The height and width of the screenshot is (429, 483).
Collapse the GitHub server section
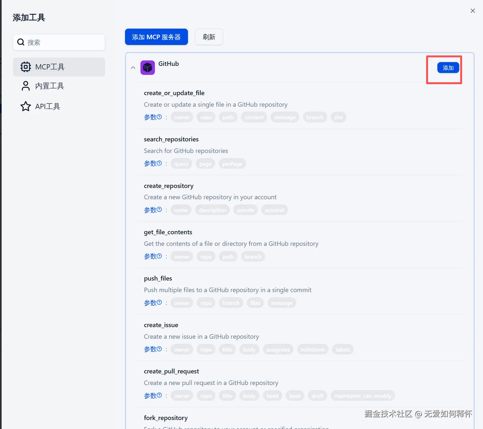point(133,68)
